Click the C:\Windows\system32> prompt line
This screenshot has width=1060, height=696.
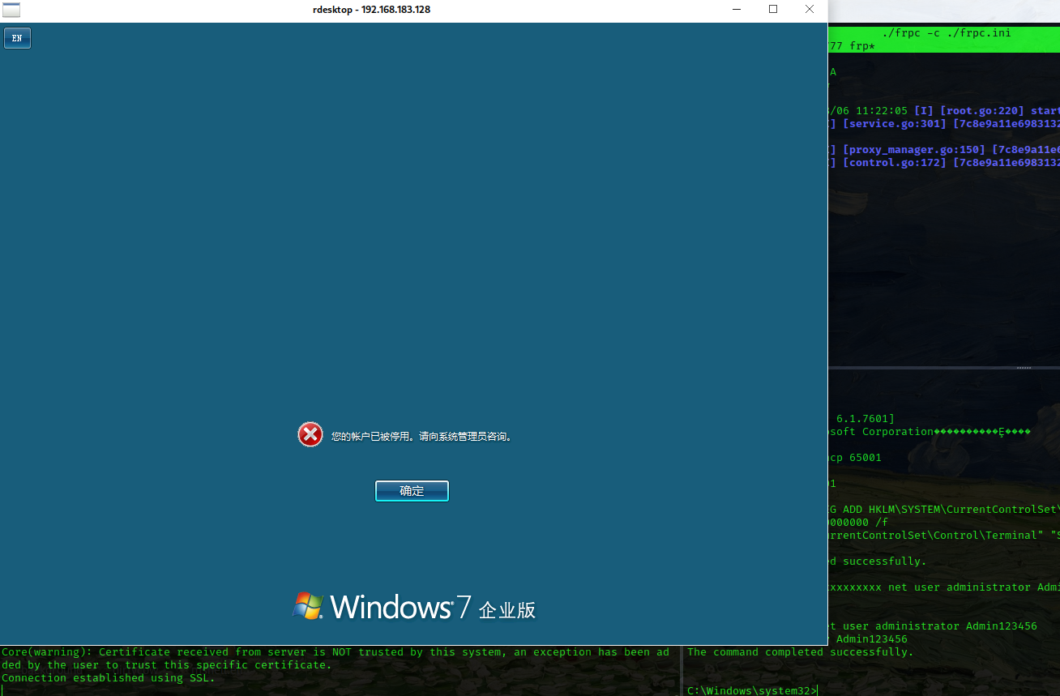[754, 690]
